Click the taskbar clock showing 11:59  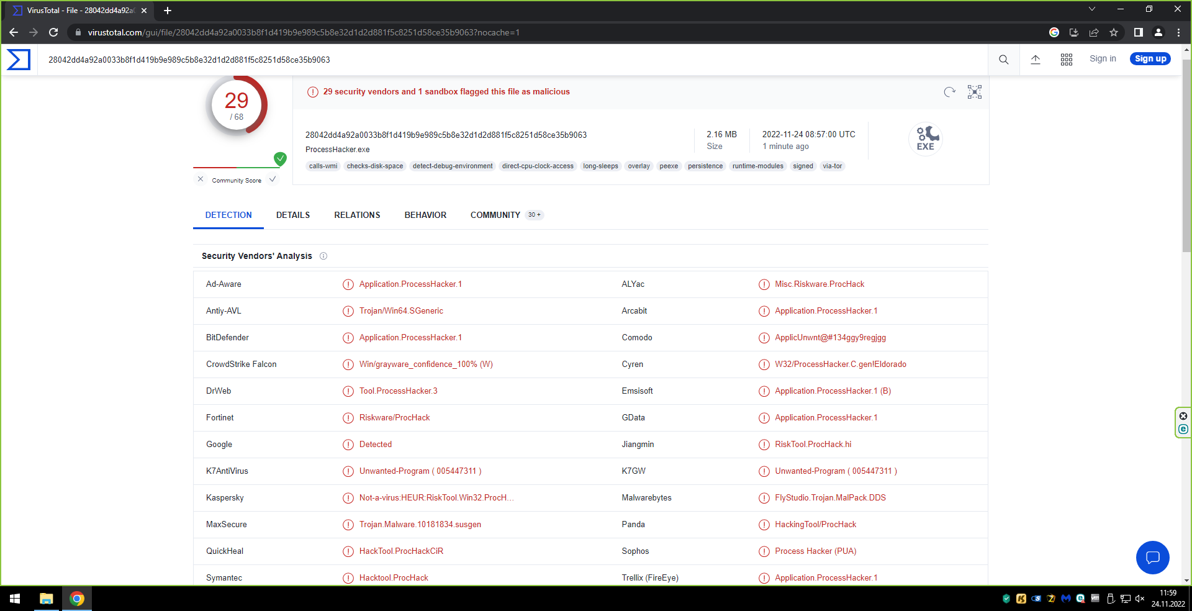(1168, 599)
